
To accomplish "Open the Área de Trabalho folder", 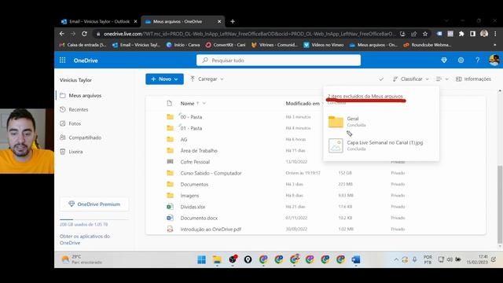I will pos(199,151).
